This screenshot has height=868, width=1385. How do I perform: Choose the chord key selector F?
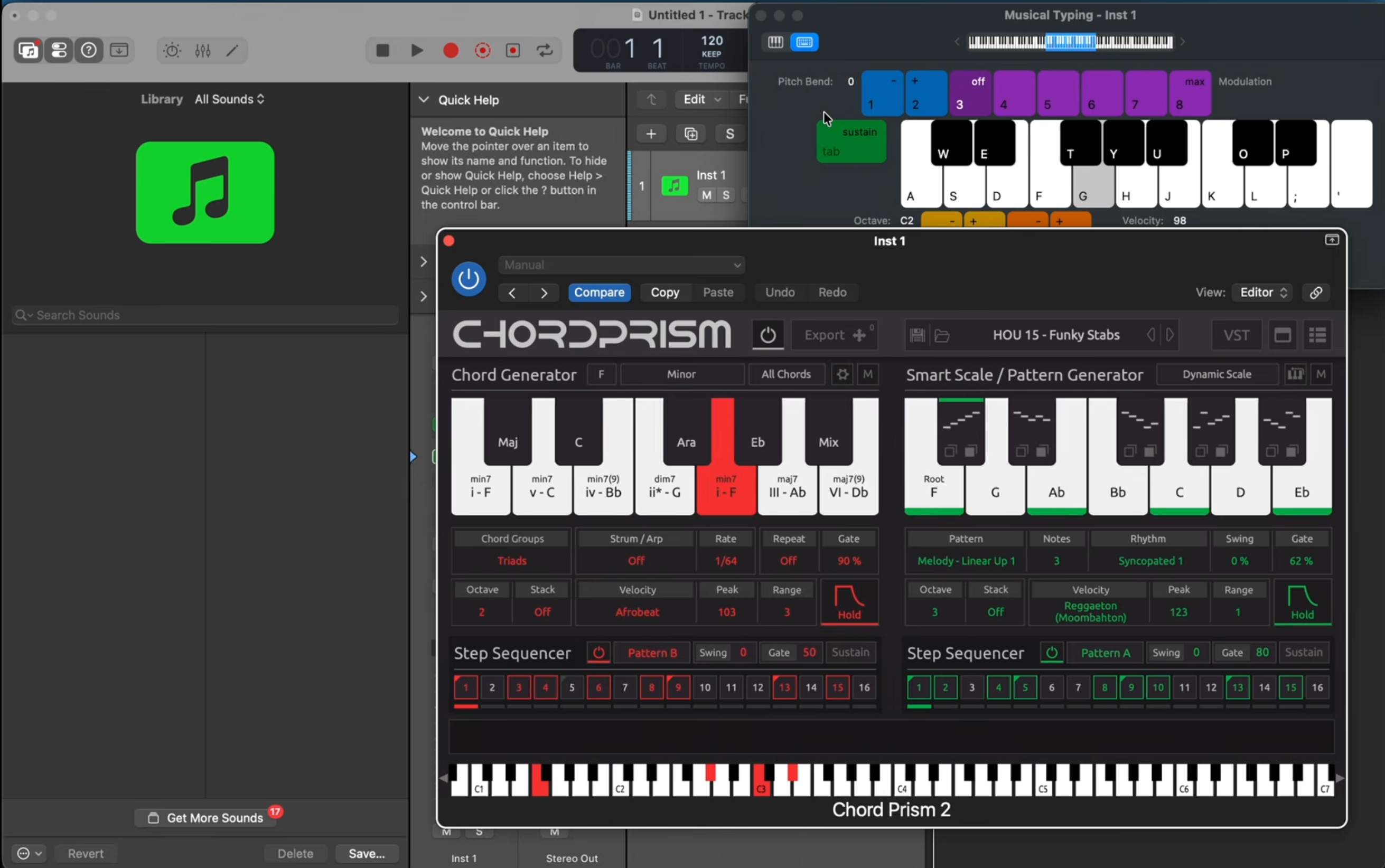[601, 374]
